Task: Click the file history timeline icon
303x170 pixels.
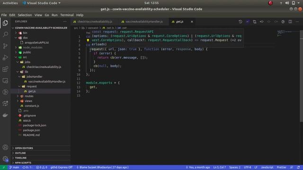Action: (241, 22)
